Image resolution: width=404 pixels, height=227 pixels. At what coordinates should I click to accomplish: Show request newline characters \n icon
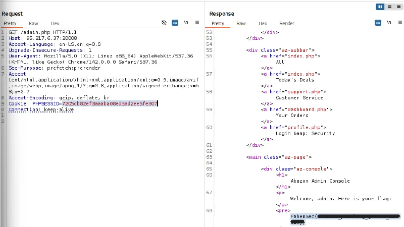pos(186,23)
